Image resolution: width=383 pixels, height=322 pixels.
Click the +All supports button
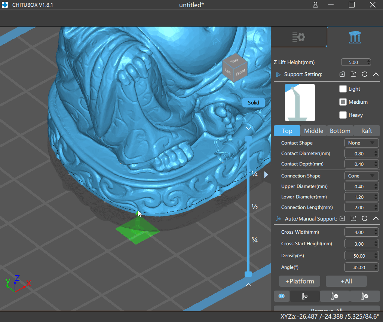pos(346,281)
